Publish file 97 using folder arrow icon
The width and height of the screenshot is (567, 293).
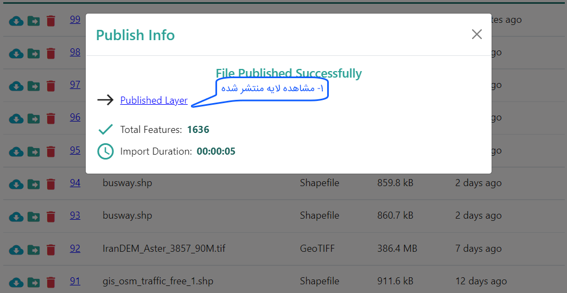click(34, 86)
